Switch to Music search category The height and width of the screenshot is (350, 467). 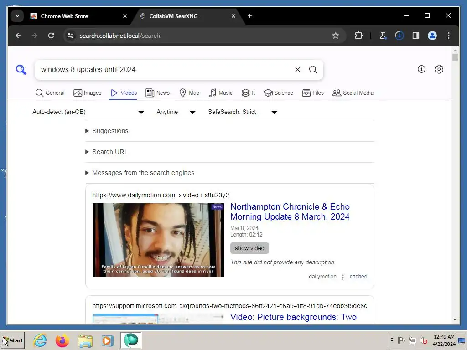point(221,93)
